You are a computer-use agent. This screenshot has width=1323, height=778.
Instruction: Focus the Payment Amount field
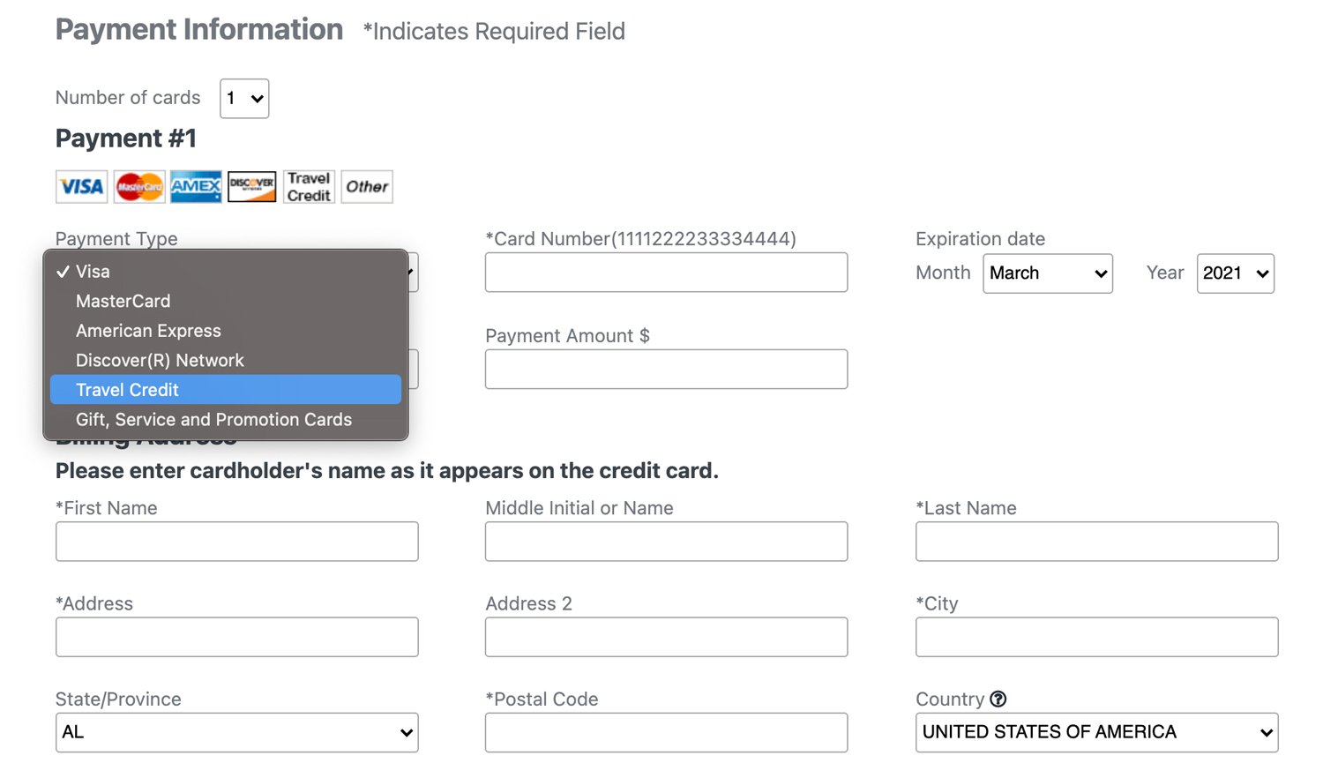tap(666, 370)
